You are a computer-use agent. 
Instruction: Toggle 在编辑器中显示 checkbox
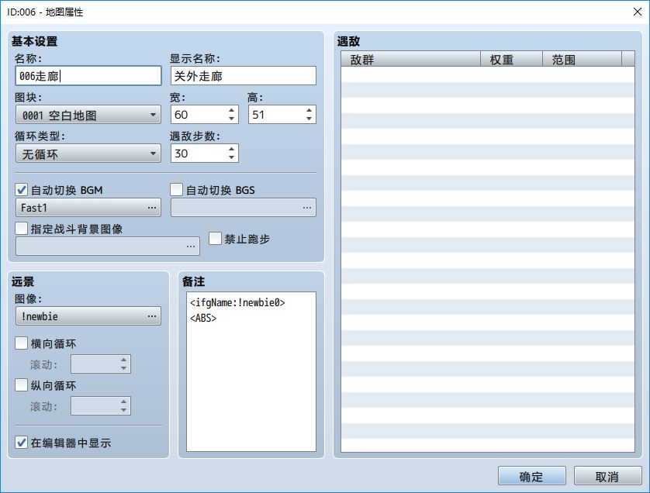[22, 443]
